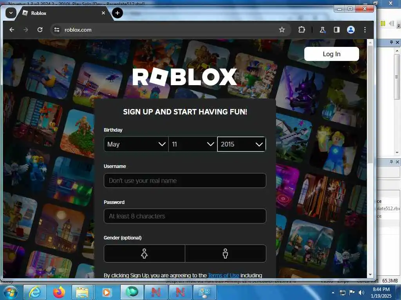
Task: Open the volume speaker icon
Action: click(x=361, y=293)
